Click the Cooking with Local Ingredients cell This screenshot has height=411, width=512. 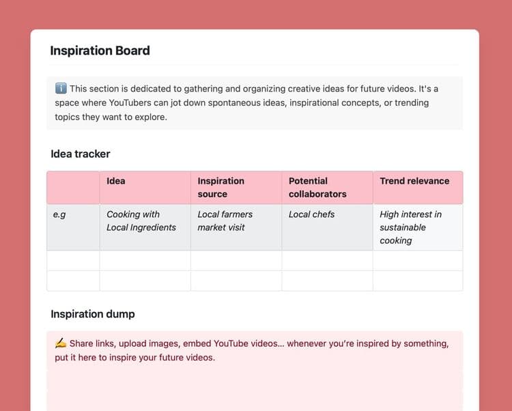tap(145, 227)
